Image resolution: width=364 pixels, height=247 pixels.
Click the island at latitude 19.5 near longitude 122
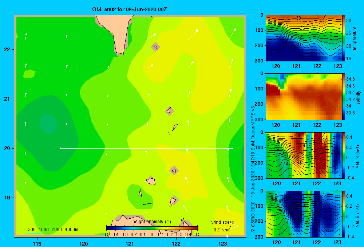point(174,170)
